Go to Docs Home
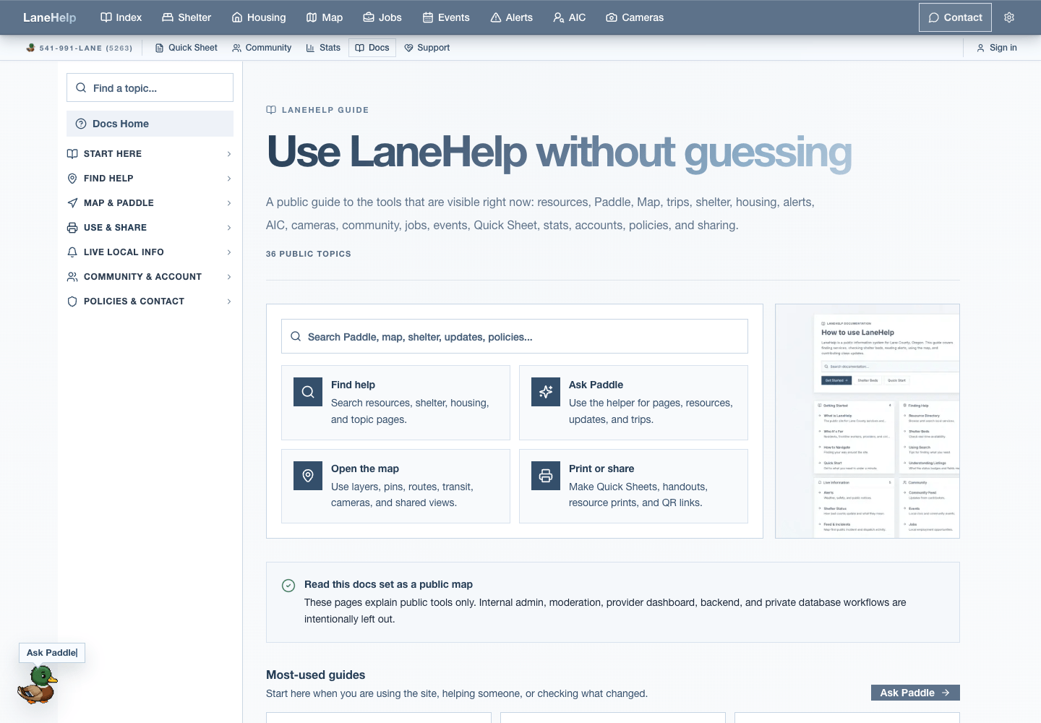Viewport: 1041px width, 723px height. tap(150, 124)
